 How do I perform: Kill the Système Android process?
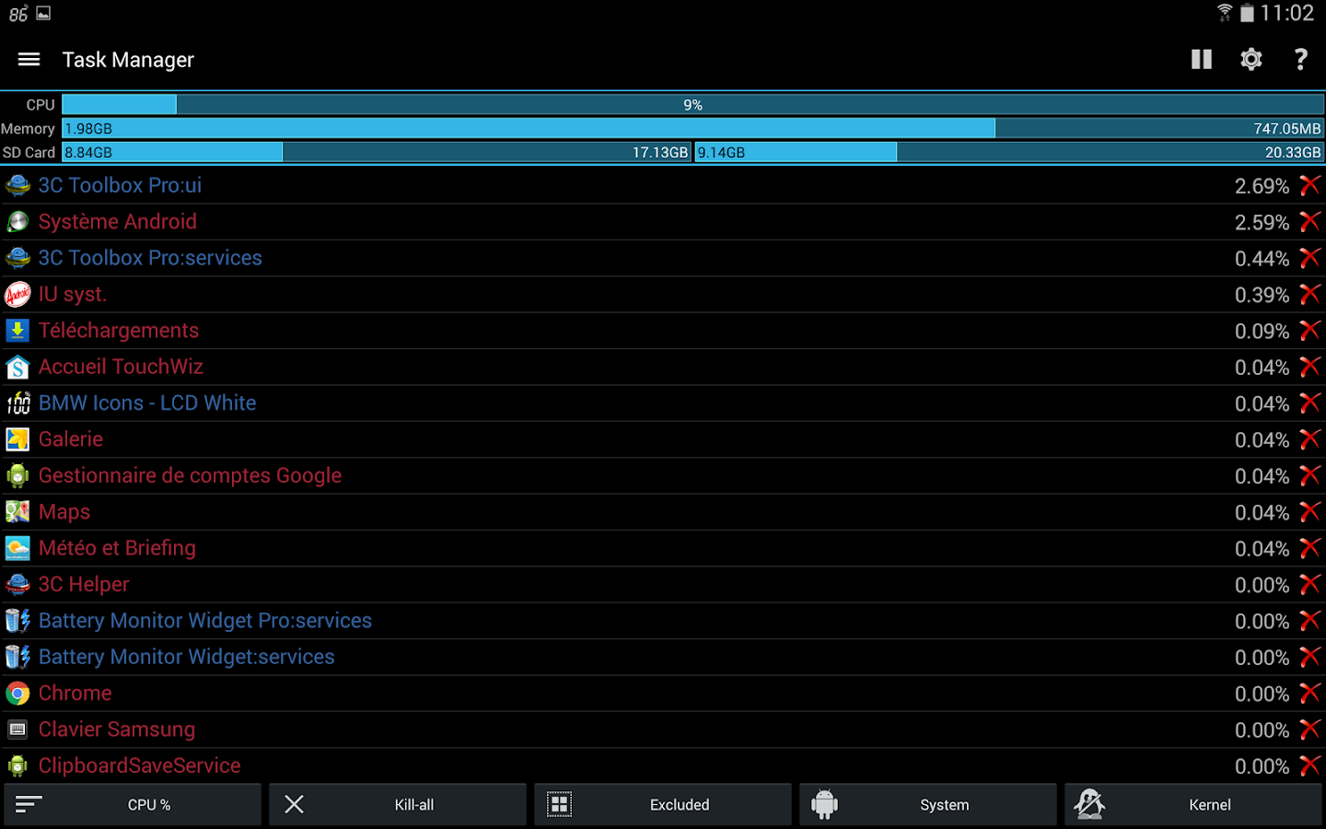(1309, 221)
